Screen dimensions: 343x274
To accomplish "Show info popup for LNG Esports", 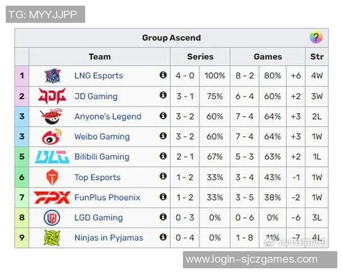I will (163, 75).
